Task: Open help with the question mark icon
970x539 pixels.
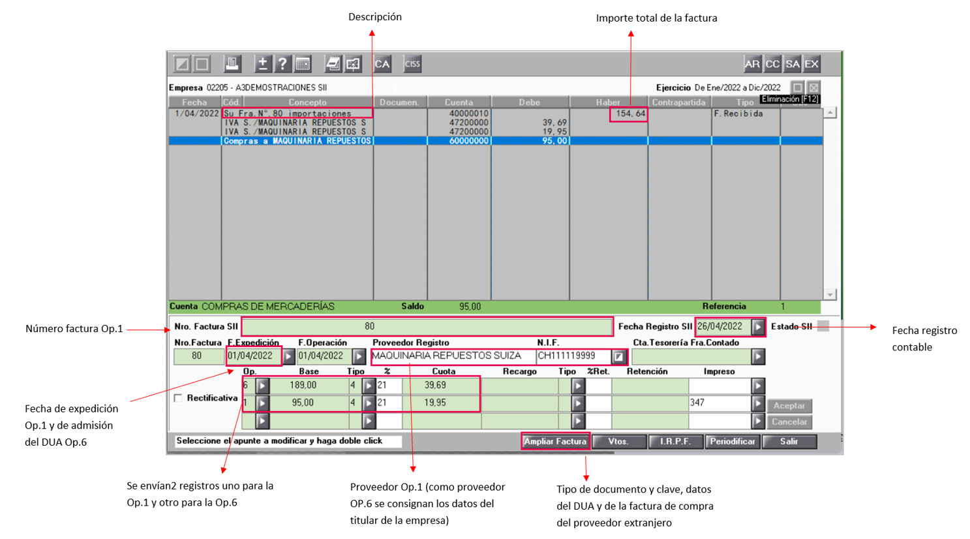Action: click(x=282, y=63)
